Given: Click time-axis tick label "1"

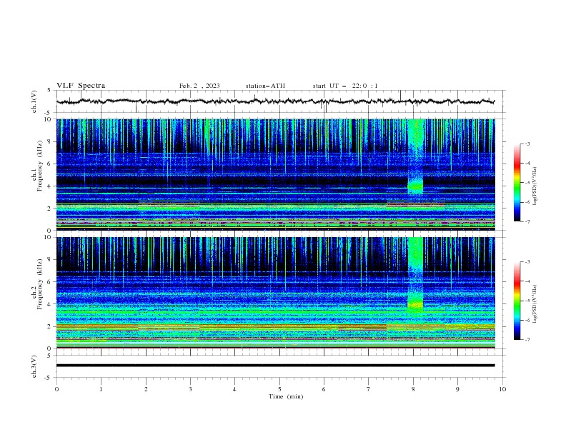Looking at the screenshot, I should [101, 389].
